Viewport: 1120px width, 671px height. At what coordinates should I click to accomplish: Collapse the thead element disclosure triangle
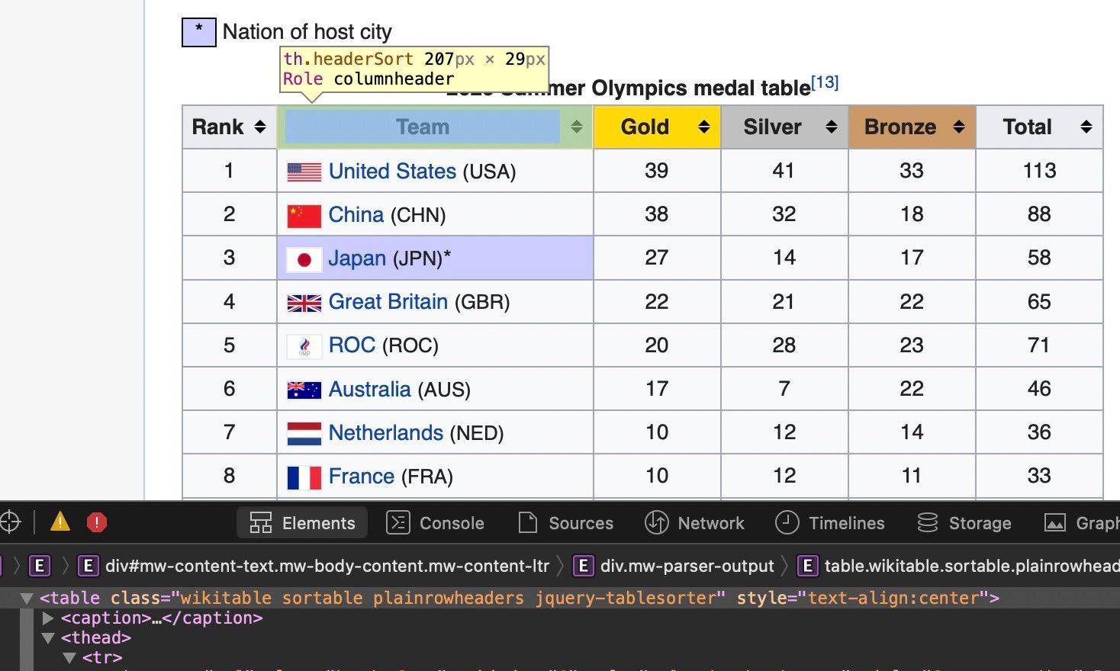(x=48, y=637)
